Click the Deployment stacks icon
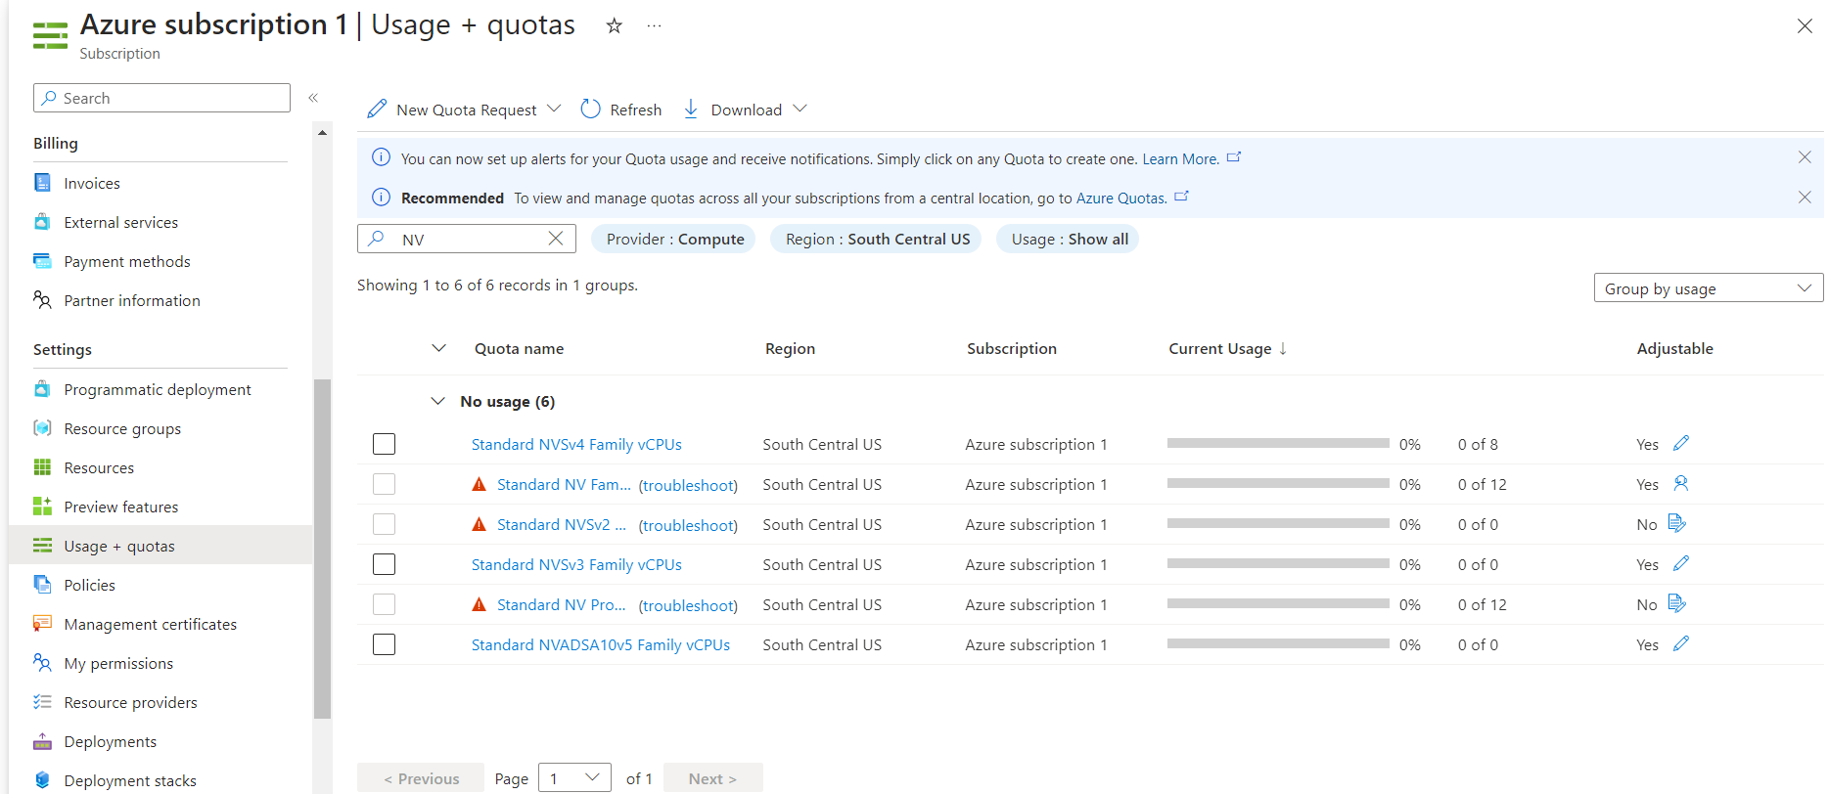This screenshot has width=1828, height=794. [x=42, y=780]
